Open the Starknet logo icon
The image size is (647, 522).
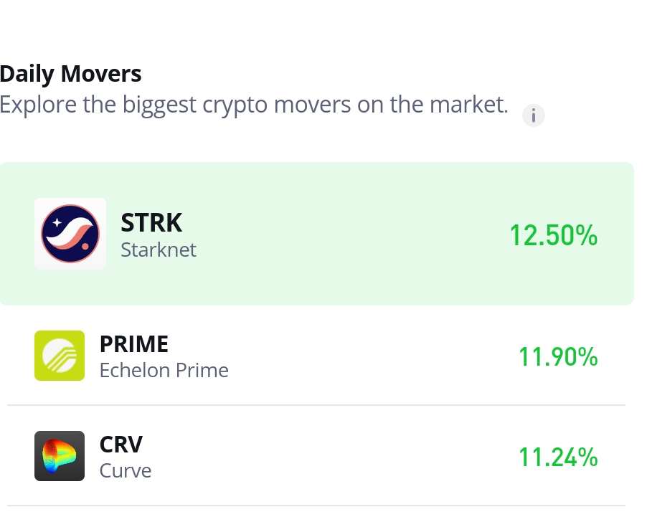[x=70, y=234]
